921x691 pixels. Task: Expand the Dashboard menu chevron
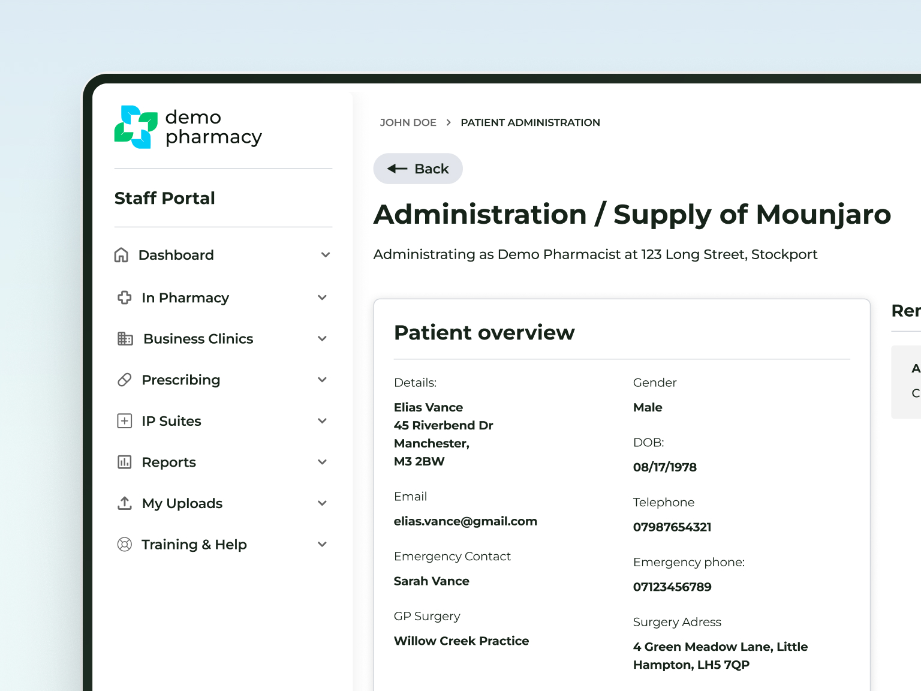[x=326, y=255]
